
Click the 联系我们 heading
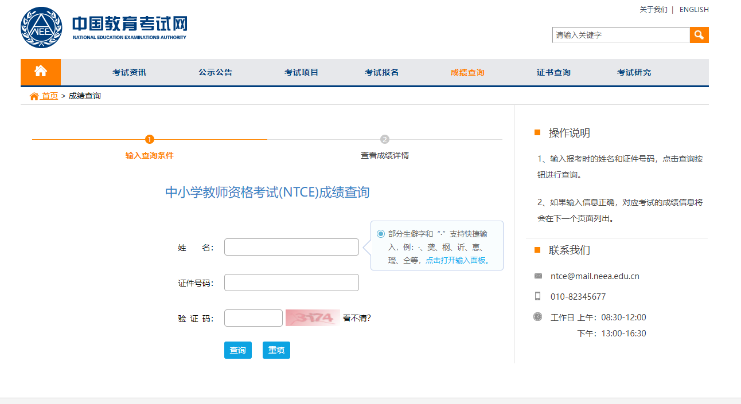[x=570, y=250]
